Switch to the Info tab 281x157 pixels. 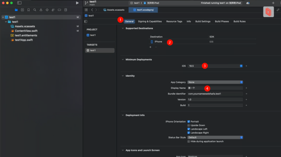point(189,21)
